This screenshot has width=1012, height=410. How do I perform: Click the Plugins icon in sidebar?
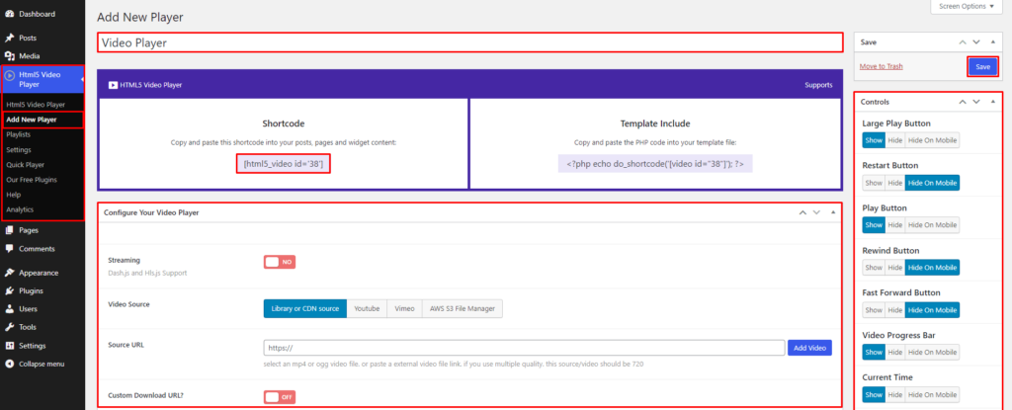9,291
